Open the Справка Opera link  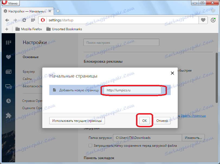click(32, 101)
